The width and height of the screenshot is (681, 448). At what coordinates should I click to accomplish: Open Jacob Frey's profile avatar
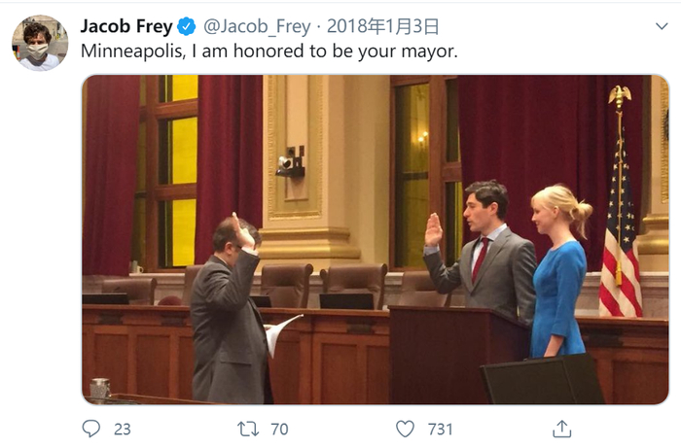coord(40,43)
